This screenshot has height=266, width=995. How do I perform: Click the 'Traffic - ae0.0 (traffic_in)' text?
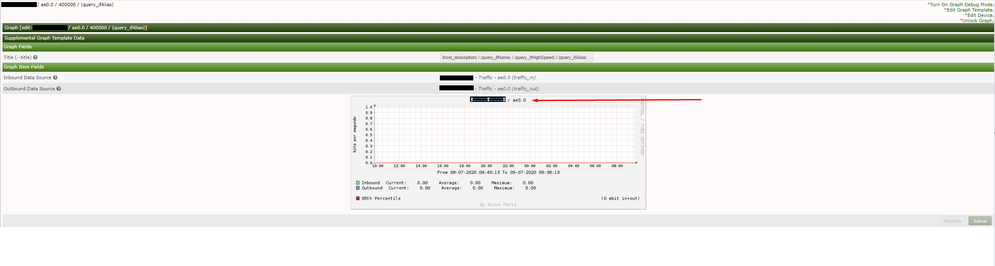click(x=507, y=78)
